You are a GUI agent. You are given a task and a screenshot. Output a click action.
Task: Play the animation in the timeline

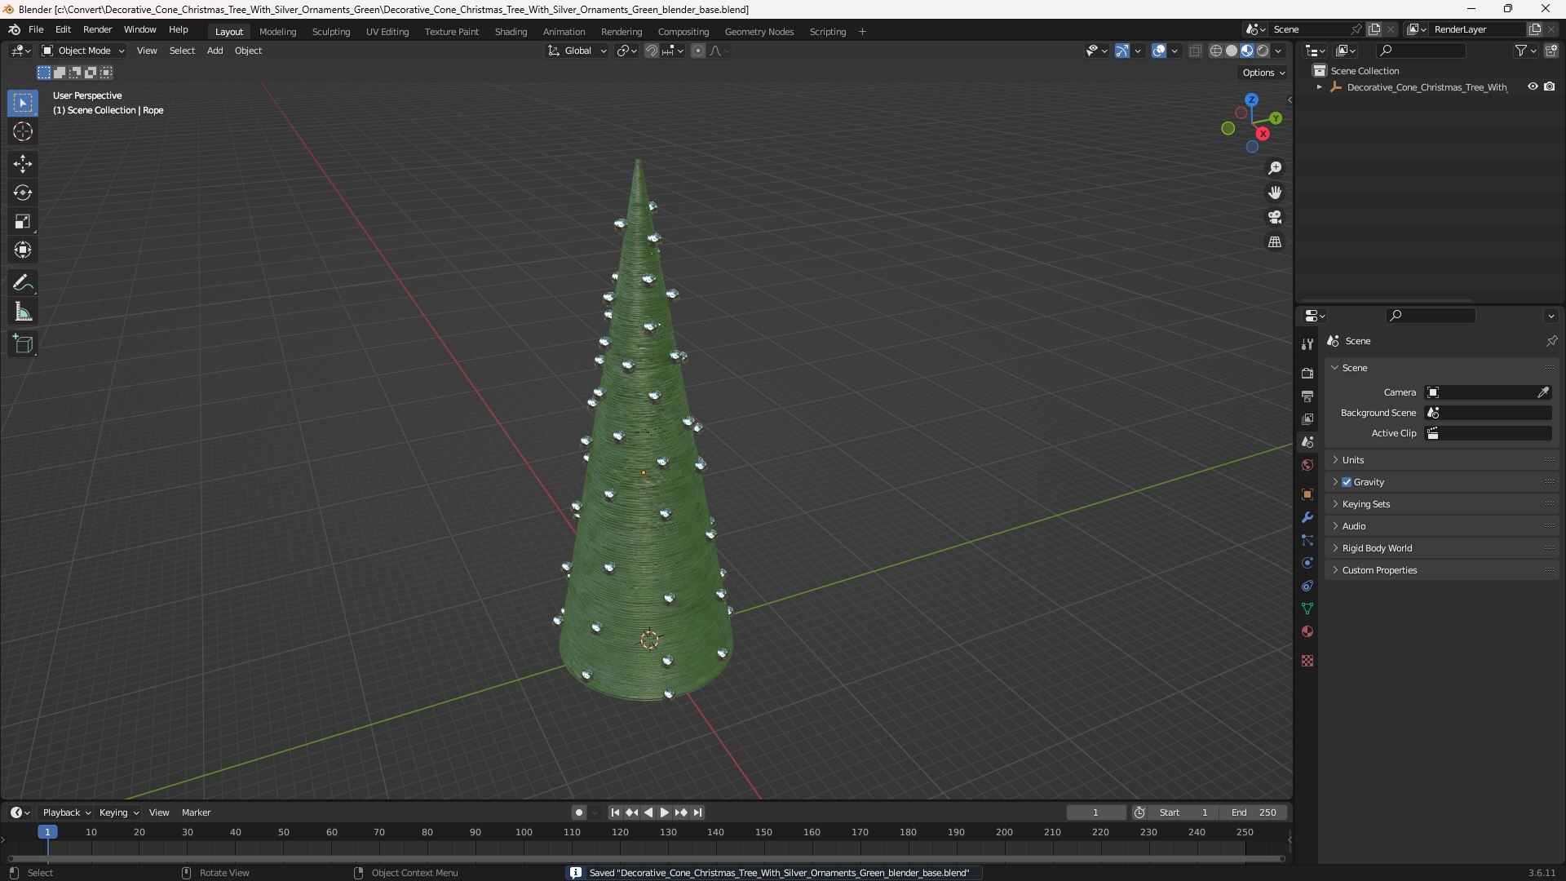[x=664, y=812]
